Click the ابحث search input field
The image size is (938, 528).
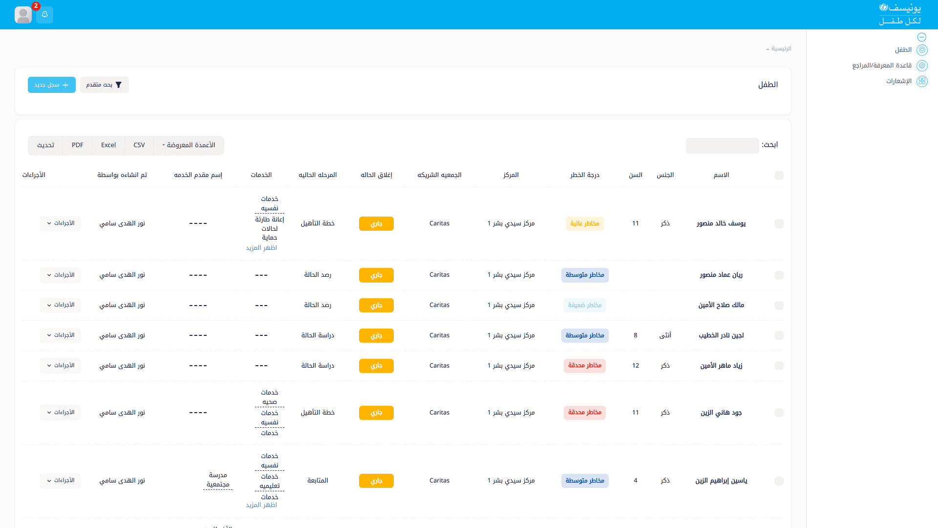pyautogui.click(x=723, y=146)
